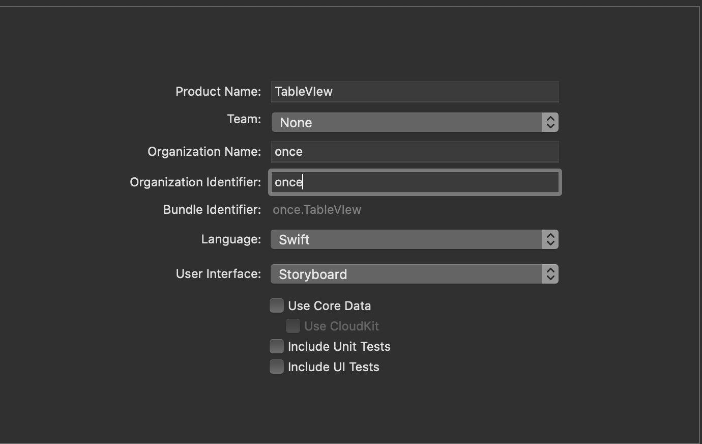Screen dimensions: 702x444
Task: Click the Language popup chevron arrows
Action: click(x=550, y=239)
